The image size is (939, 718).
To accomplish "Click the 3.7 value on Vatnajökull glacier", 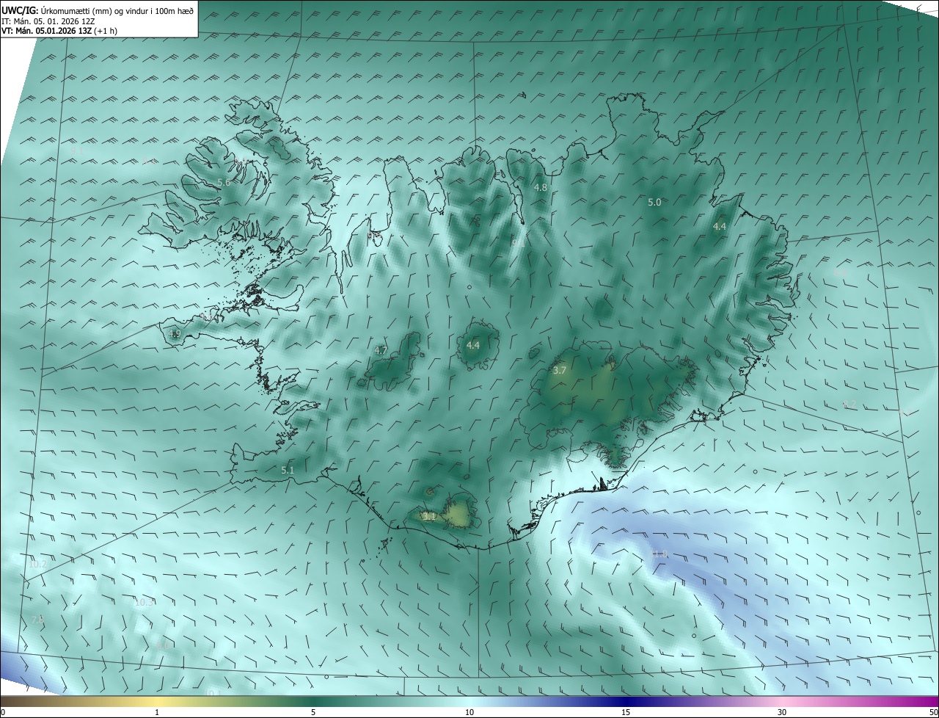I will point(559,371).
